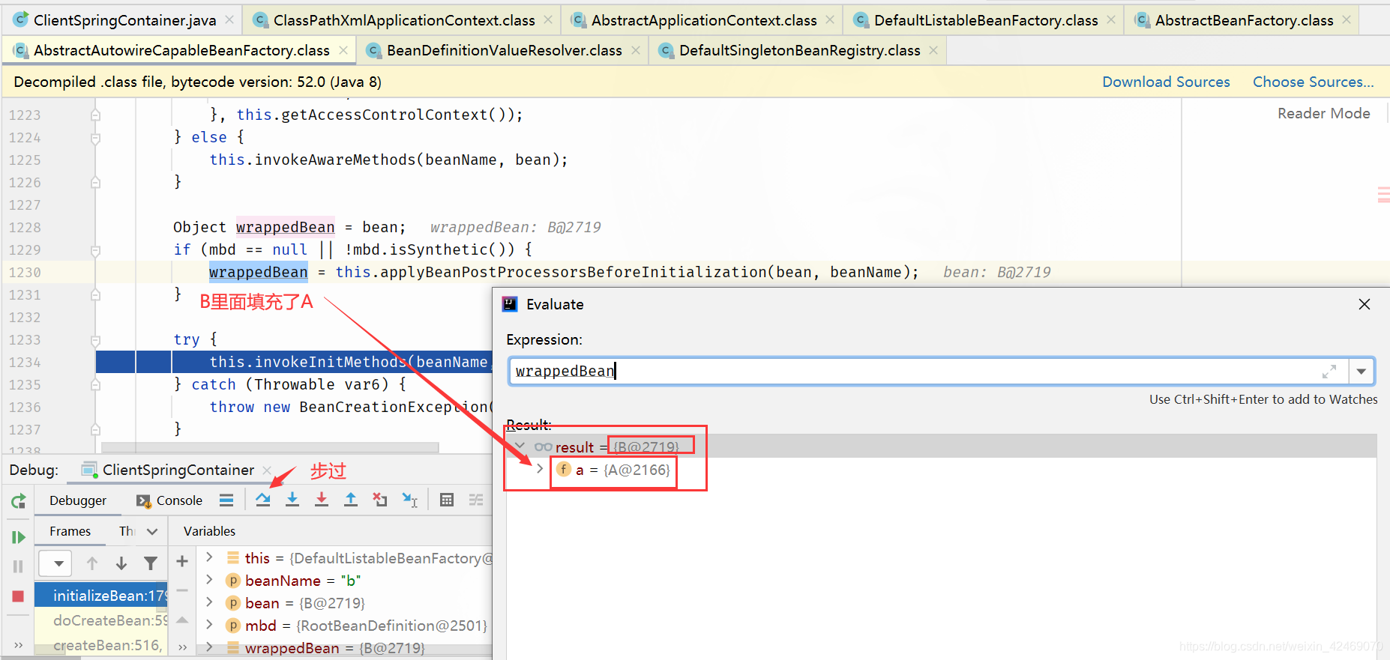The image size is (1390, 660).
Task: Click the editor horizontal scrollbar
Action: click(270, 447)
